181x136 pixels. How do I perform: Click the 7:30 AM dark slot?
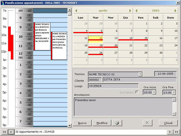pos(50,11)
